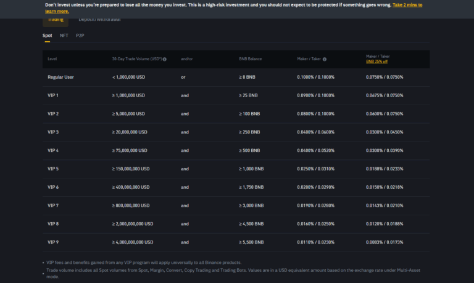This screenshot has width=474, height=283.
Task: Switch to the NFT tab
Action: pyautogui.click(x=64, y=36)
